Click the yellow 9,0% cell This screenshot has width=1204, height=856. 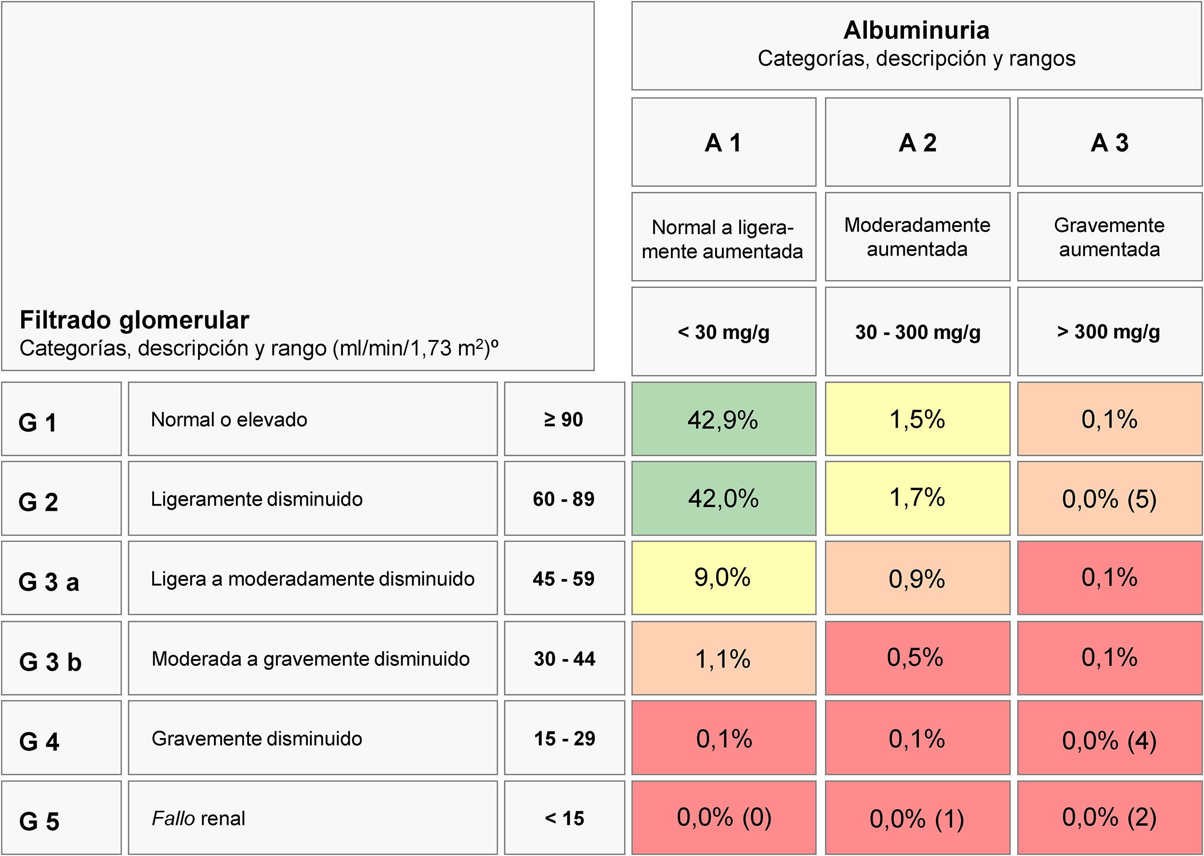click(723, 578)
